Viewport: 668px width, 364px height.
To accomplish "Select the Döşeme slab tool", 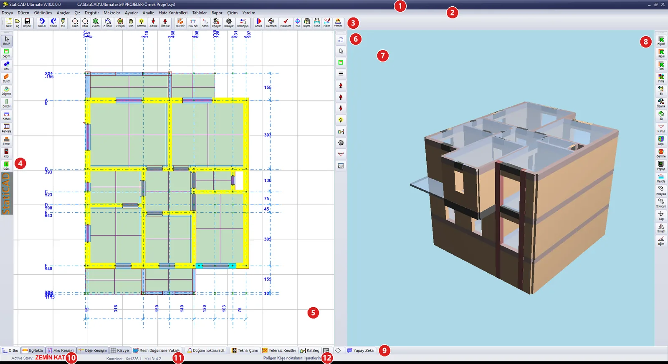I will coord(7,90).
